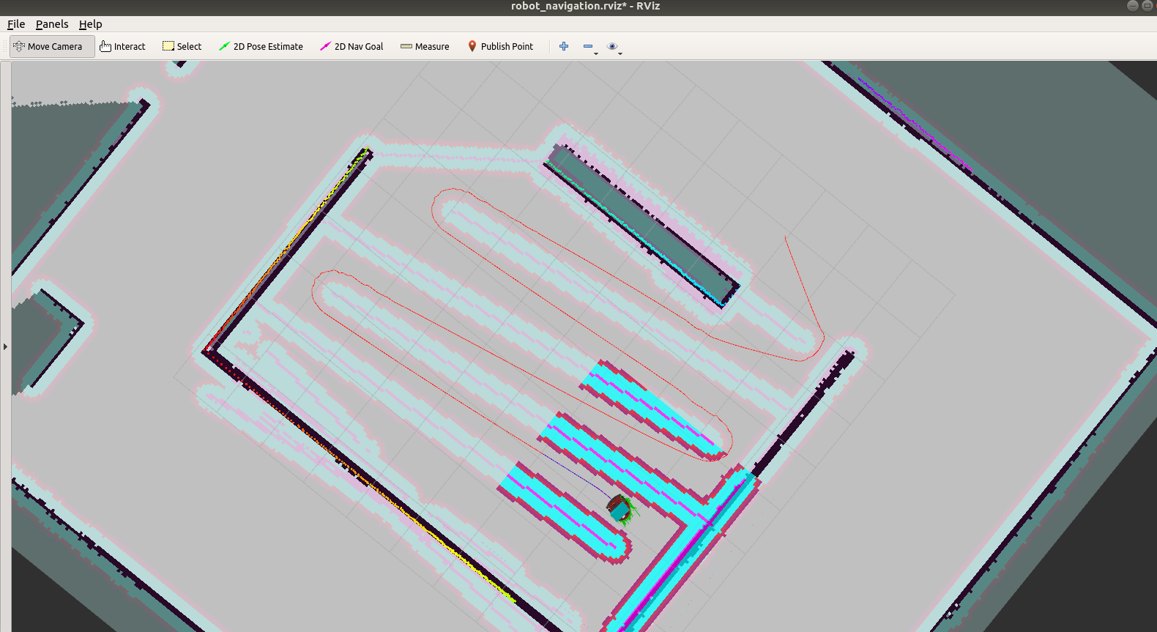Open the Help menu
Image resolution: width=1157 pixels, height=632 pixels.
coord(91,24)
